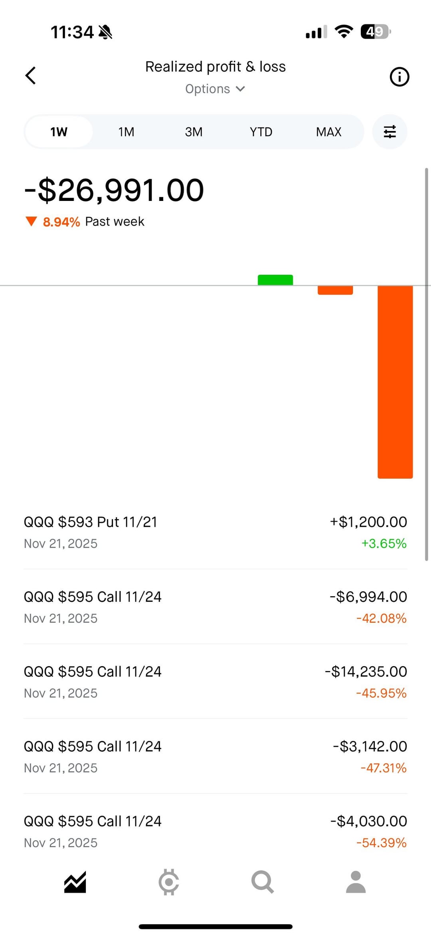Open the info circle icon

point(399,77)
